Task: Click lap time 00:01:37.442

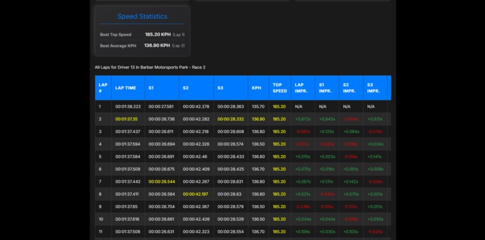Action: [128, 182]
